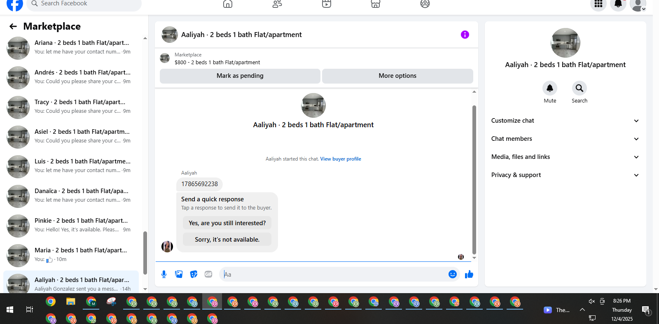Click the conversation list scrollbar thumb

coord(145,253)
